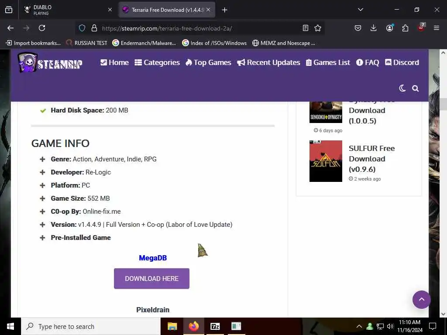Open site search magnifier icon

(416, 89)
